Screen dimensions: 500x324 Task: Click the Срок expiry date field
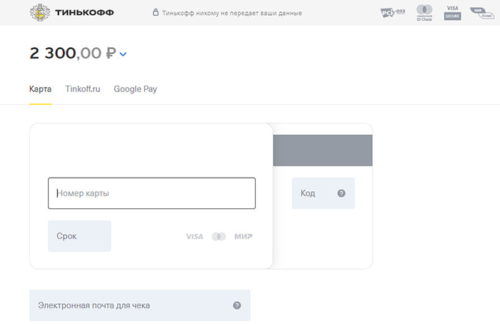click(x=79, y=236)
